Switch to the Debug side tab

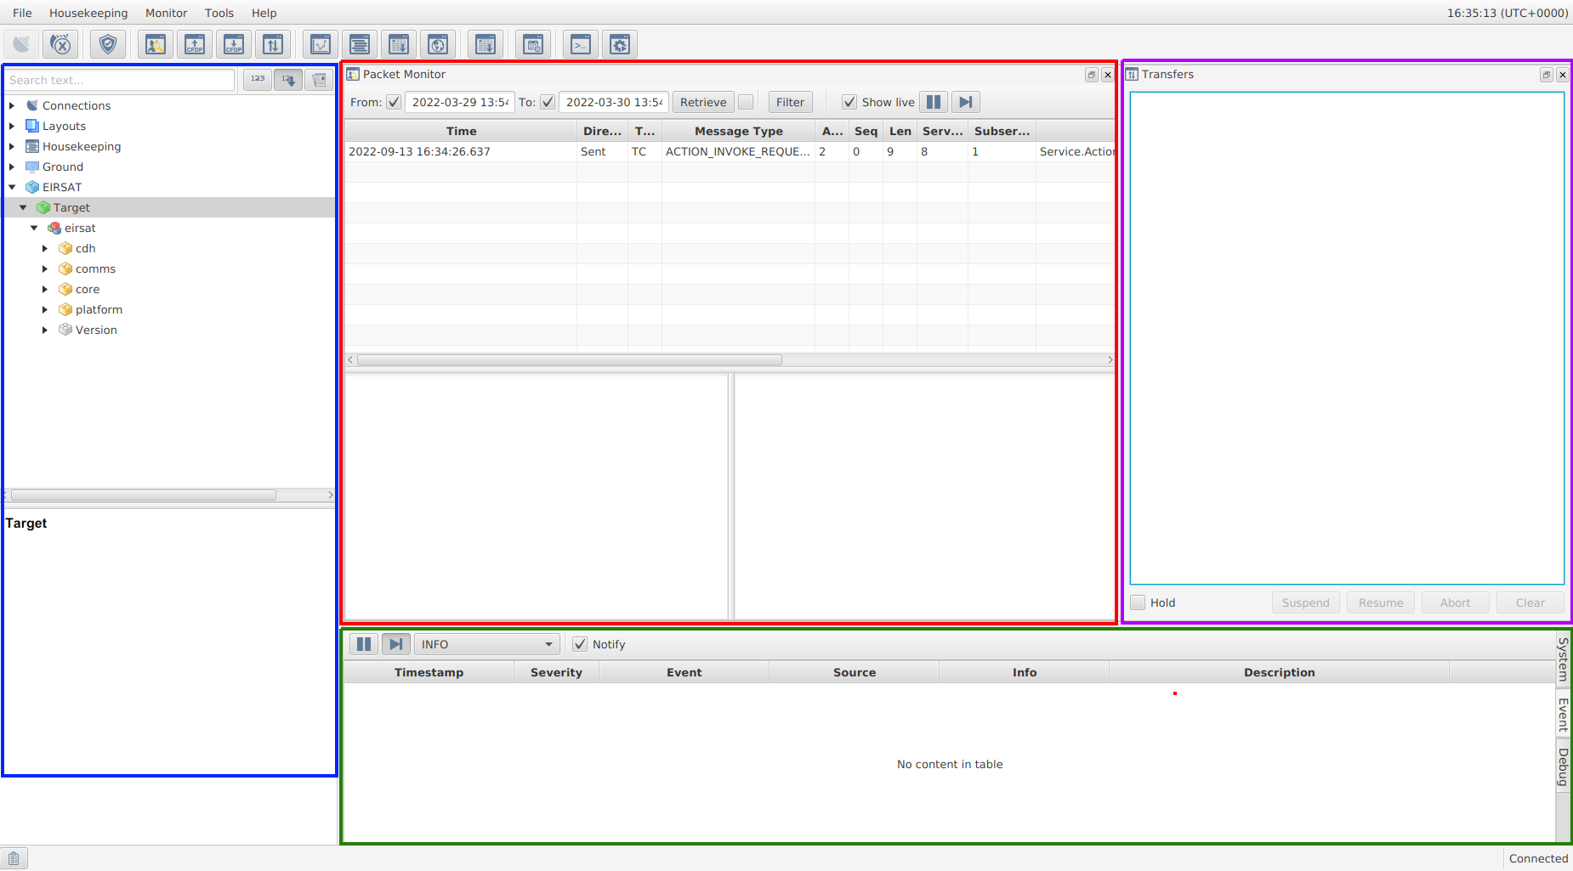pyautogui.click(x=1563, y=766)
